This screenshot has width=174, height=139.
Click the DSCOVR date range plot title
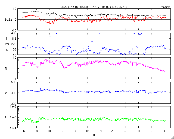94,7
